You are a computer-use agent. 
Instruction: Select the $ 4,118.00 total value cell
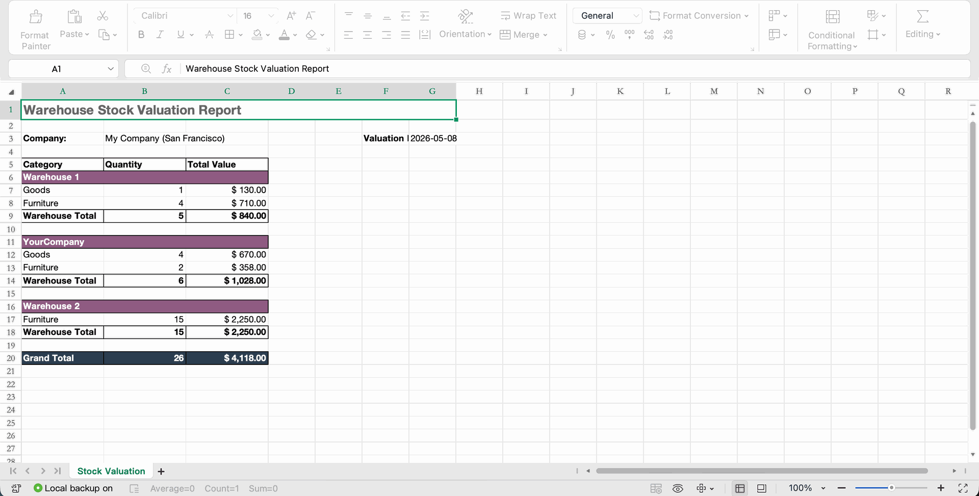[227, 358]
